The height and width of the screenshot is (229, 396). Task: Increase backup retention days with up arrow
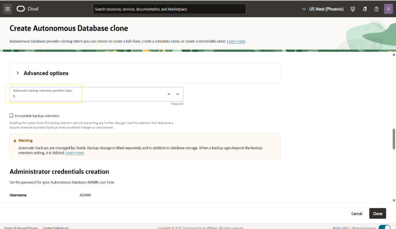point(178,94)
